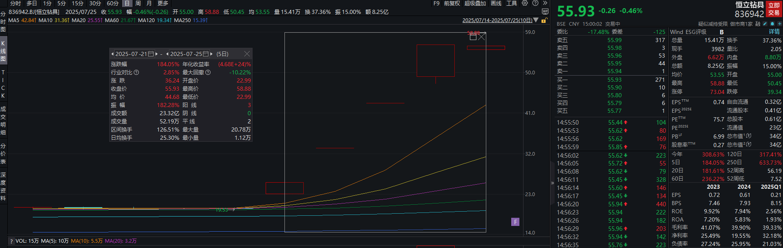The image size is (783, 248).
Task: Open the 更多 period menu
Action: 163,3
